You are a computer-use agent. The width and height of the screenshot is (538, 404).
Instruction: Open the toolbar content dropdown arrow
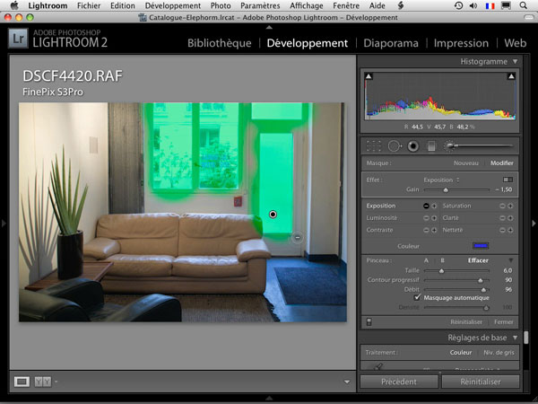[347, 382]
